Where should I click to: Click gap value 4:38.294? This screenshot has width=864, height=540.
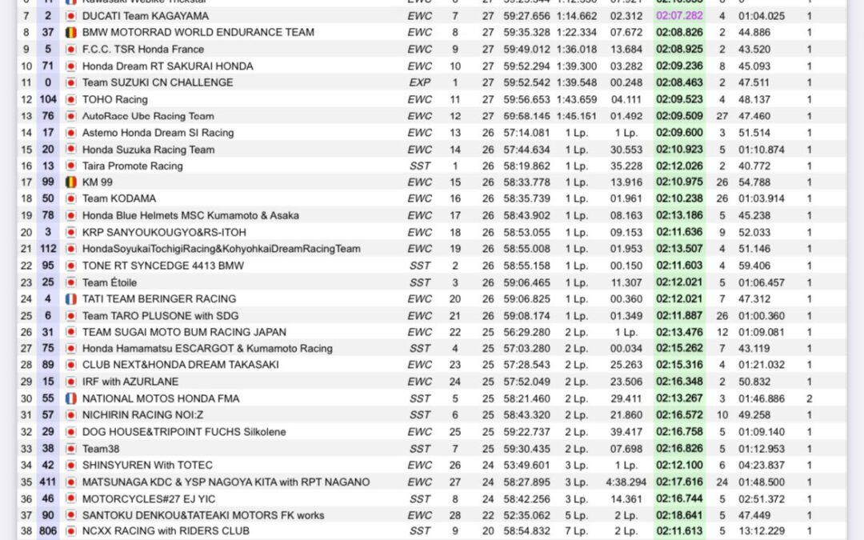tap(626, 482)
